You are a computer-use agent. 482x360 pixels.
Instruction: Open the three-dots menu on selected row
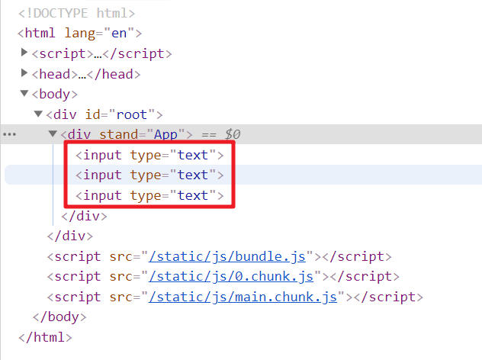coord(9,134)
